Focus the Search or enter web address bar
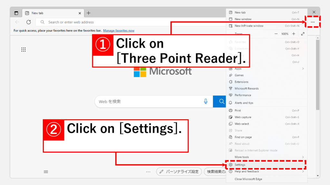This screenshot has width=330, height=185. (x=131, y=22)
